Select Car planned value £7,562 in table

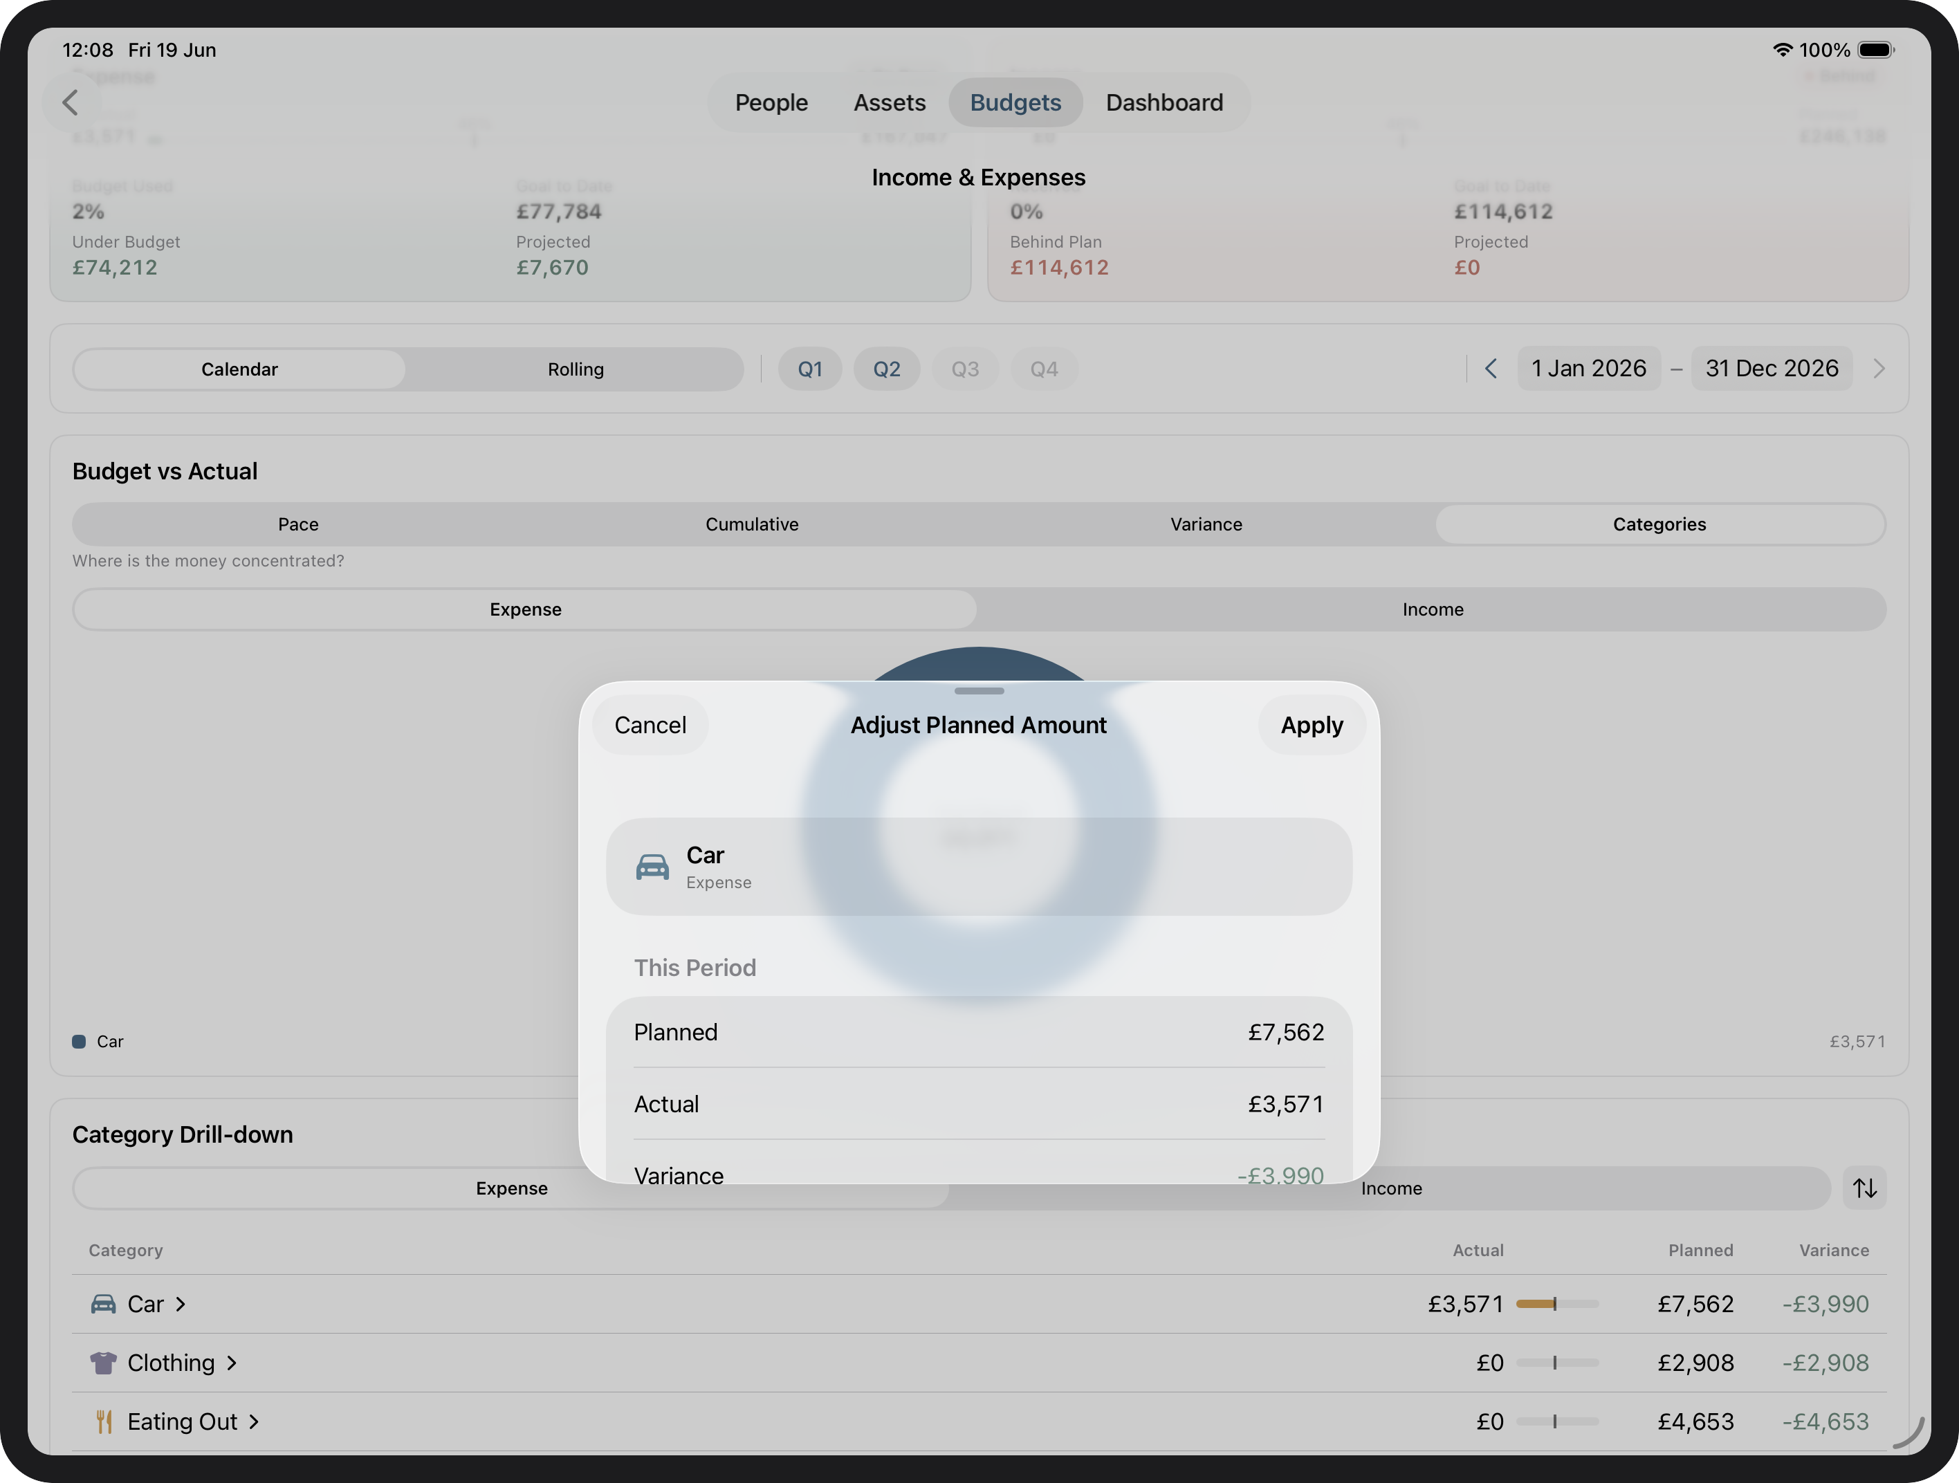1695,1304
